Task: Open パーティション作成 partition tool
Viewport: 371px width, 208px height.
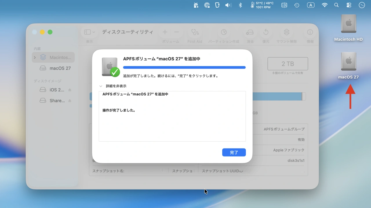Action: coord(224,32)
